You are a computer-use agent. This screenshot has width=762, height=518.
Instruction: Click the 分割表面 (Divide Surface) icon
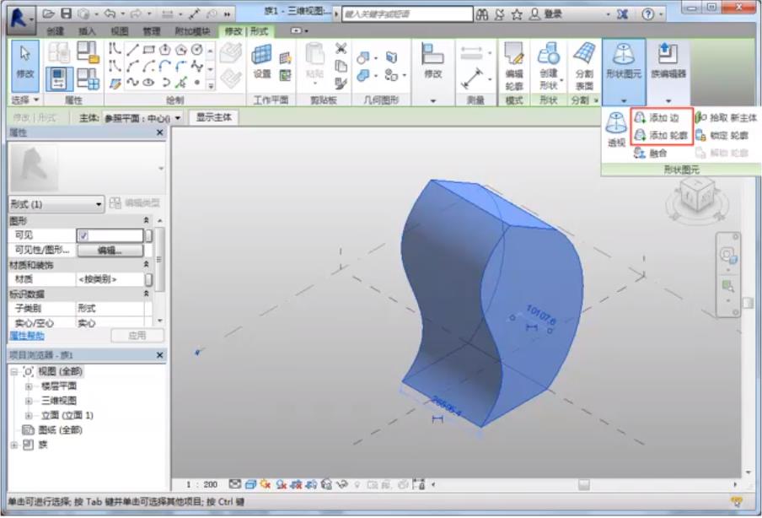coord(583,65)
